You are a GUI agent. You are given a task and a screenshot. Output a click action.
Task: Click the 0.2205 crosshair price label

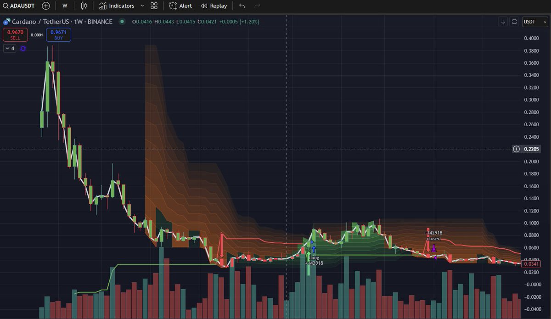click(533, 149)
